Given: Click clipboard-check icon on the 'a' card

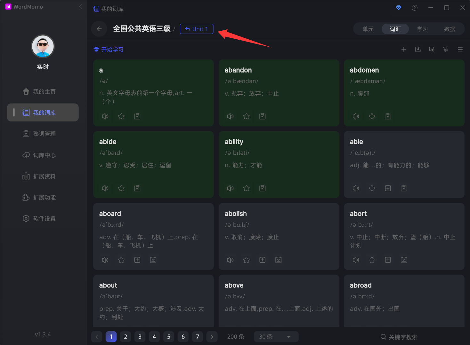Looking at the screenshot, I should (137, 116).
